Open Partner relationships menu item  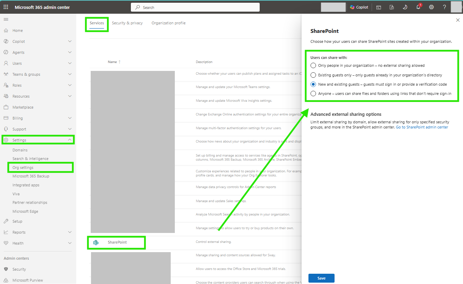30,202
